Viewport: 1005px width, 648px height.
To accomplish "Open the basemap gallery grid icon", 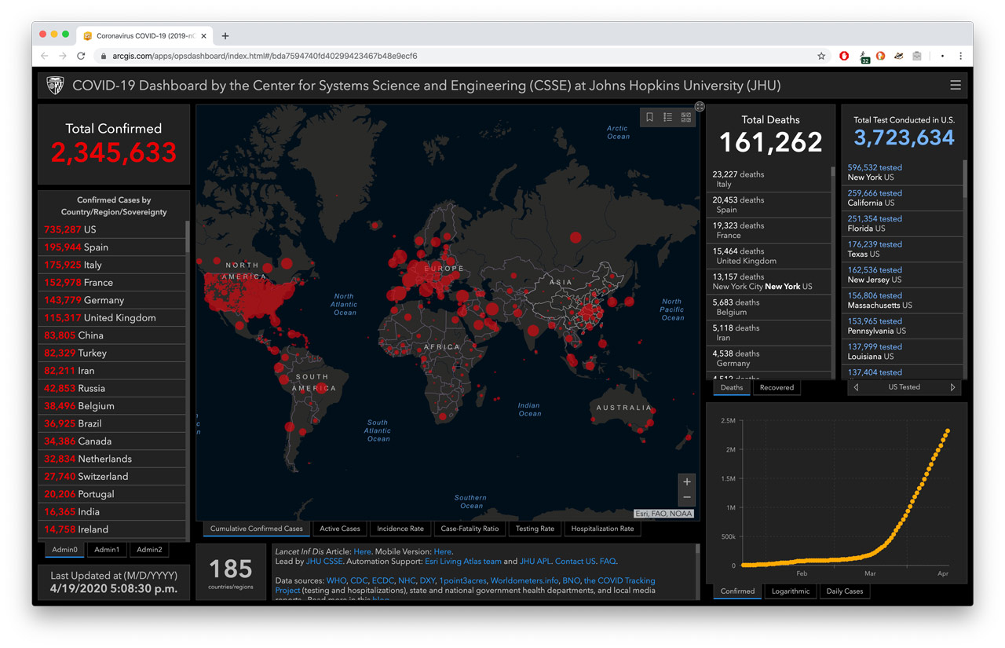I will tap(686, 117).
